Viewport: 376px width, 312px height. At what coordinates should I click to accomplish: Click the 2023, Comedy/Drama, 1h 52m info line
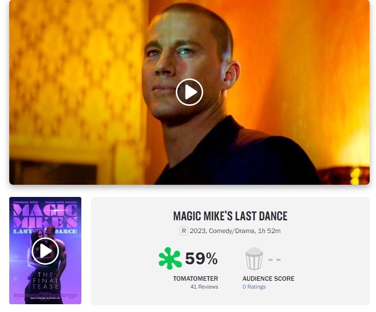pos(235,231)
